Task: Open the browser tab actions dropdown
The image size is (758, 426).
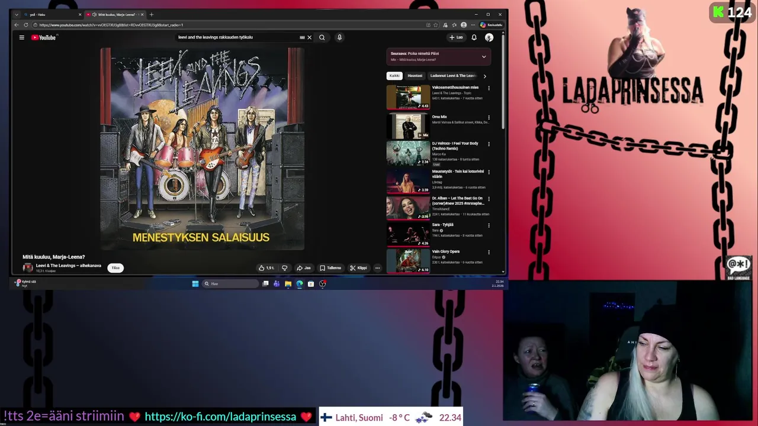Action: (x=16, y=14)
